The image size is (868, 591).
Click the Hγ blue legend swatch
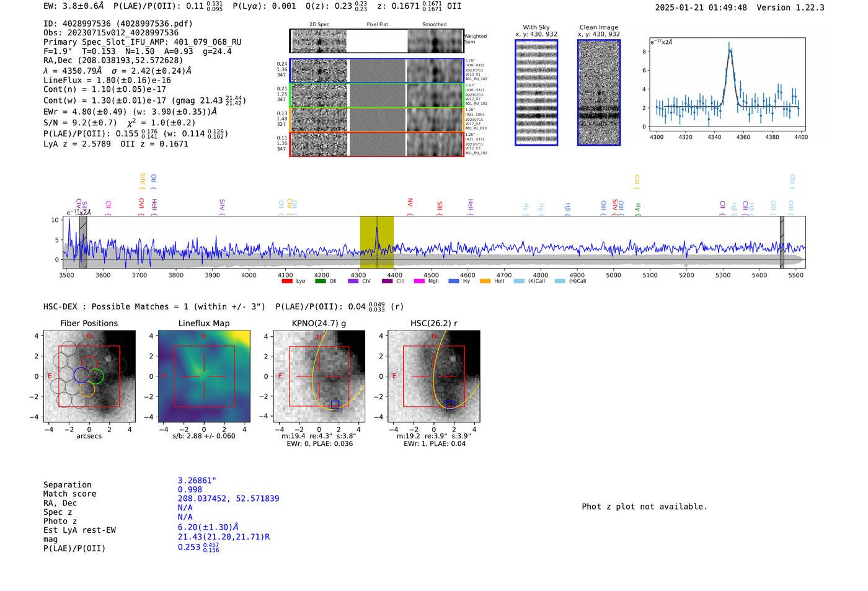pyautogui.click(x=454, y=281)
